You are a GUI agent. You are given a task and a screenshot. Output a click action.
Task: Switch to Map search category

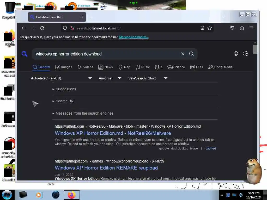124,67
